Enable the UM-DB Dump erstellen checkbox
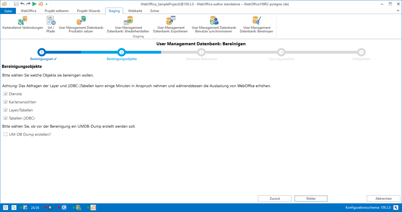This screenshot has height=212, width=402. coord(6,134)
